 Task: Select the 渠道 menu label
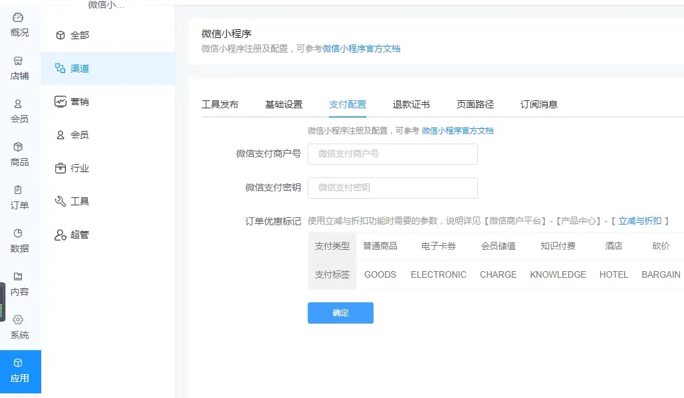(80, 68)
